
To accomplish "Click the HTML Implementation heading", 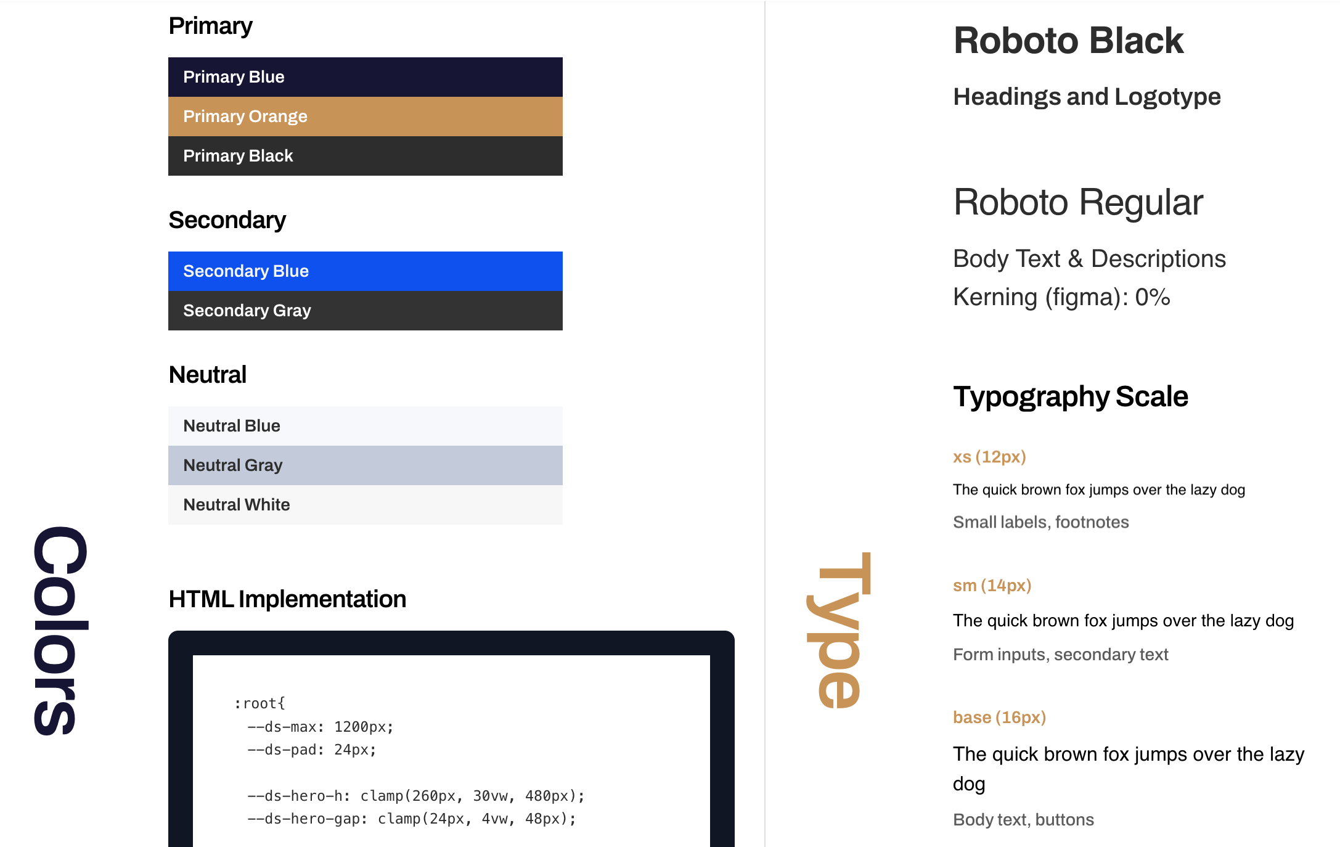I will (287, 598).
